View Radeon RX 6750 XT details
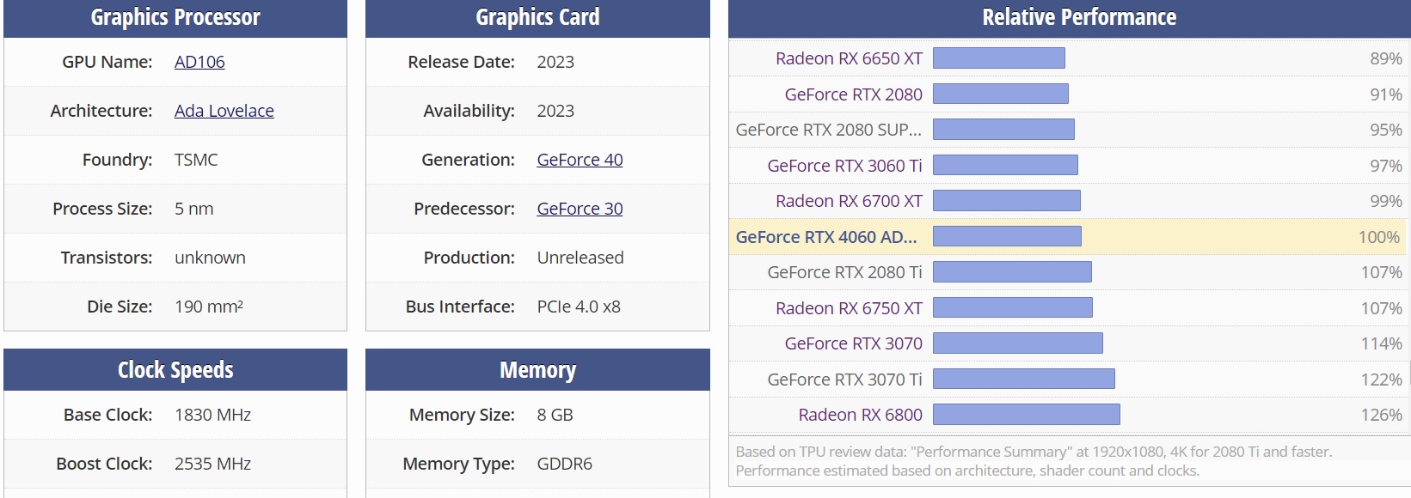 (848, 308)
